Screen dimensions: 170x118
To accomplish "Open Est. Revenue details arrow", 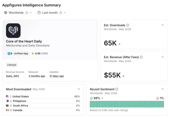I will pyautogui.click(x=162, y=57).
